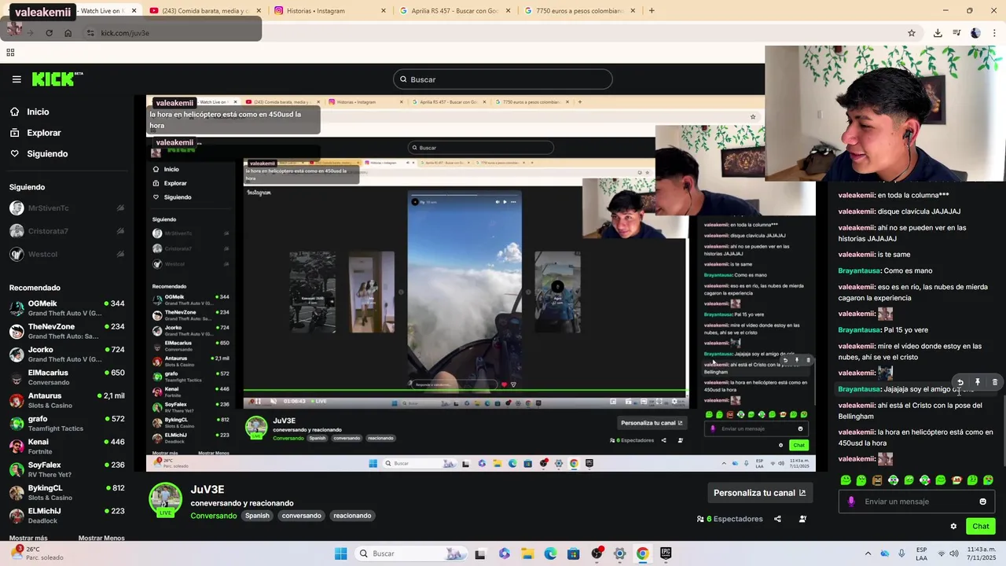Open chat settings gear

(x=953, y=527)
